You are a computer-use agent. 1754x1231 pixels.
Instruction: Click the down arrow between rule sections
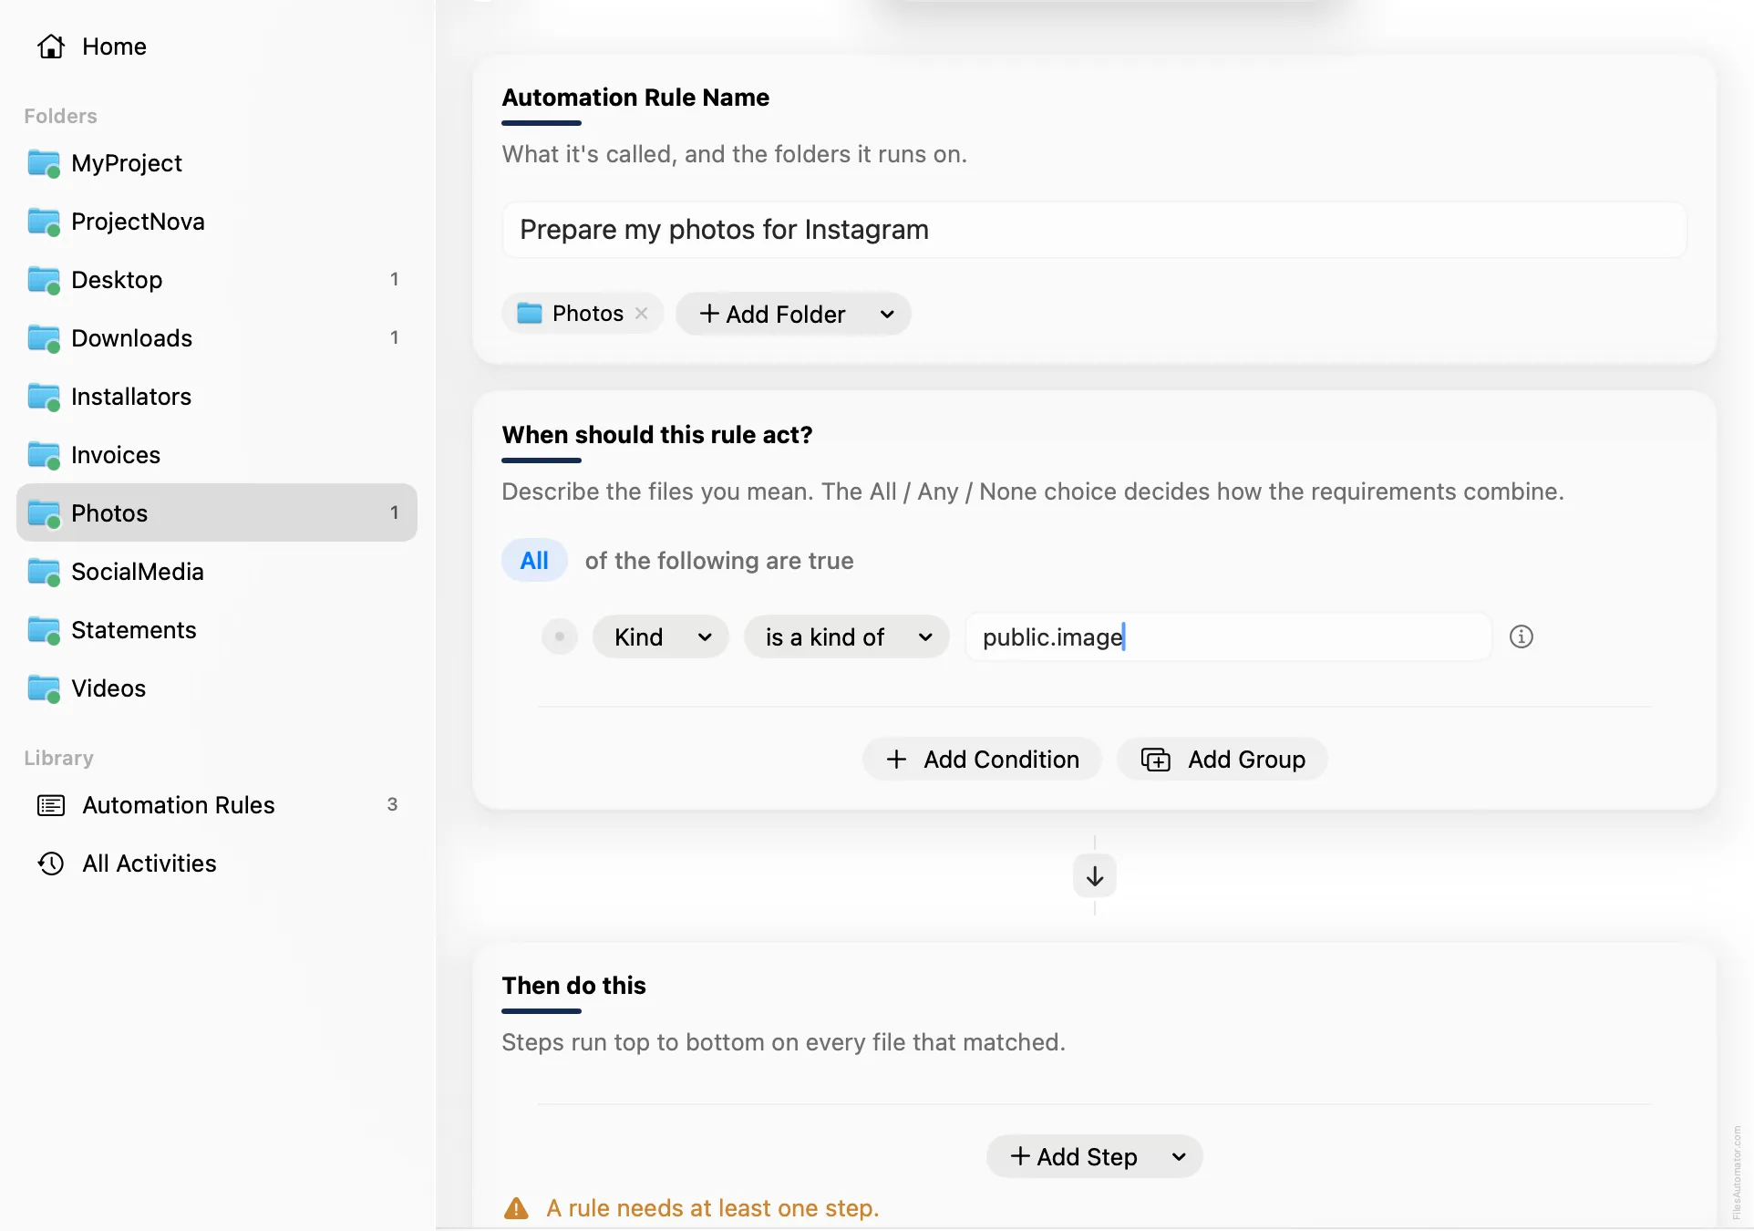pyautogui.click(x=1095, y=876)
